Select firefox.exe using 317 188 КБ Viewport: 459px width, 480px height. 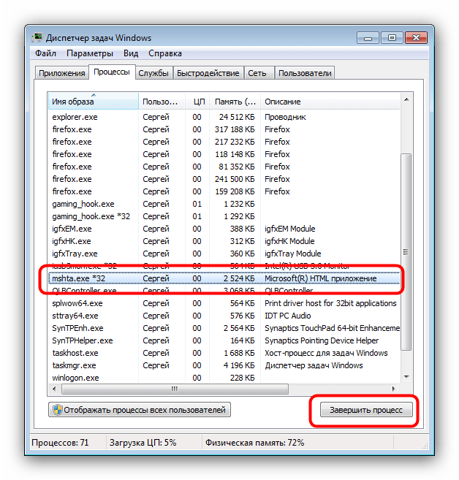tap(224, 129)
